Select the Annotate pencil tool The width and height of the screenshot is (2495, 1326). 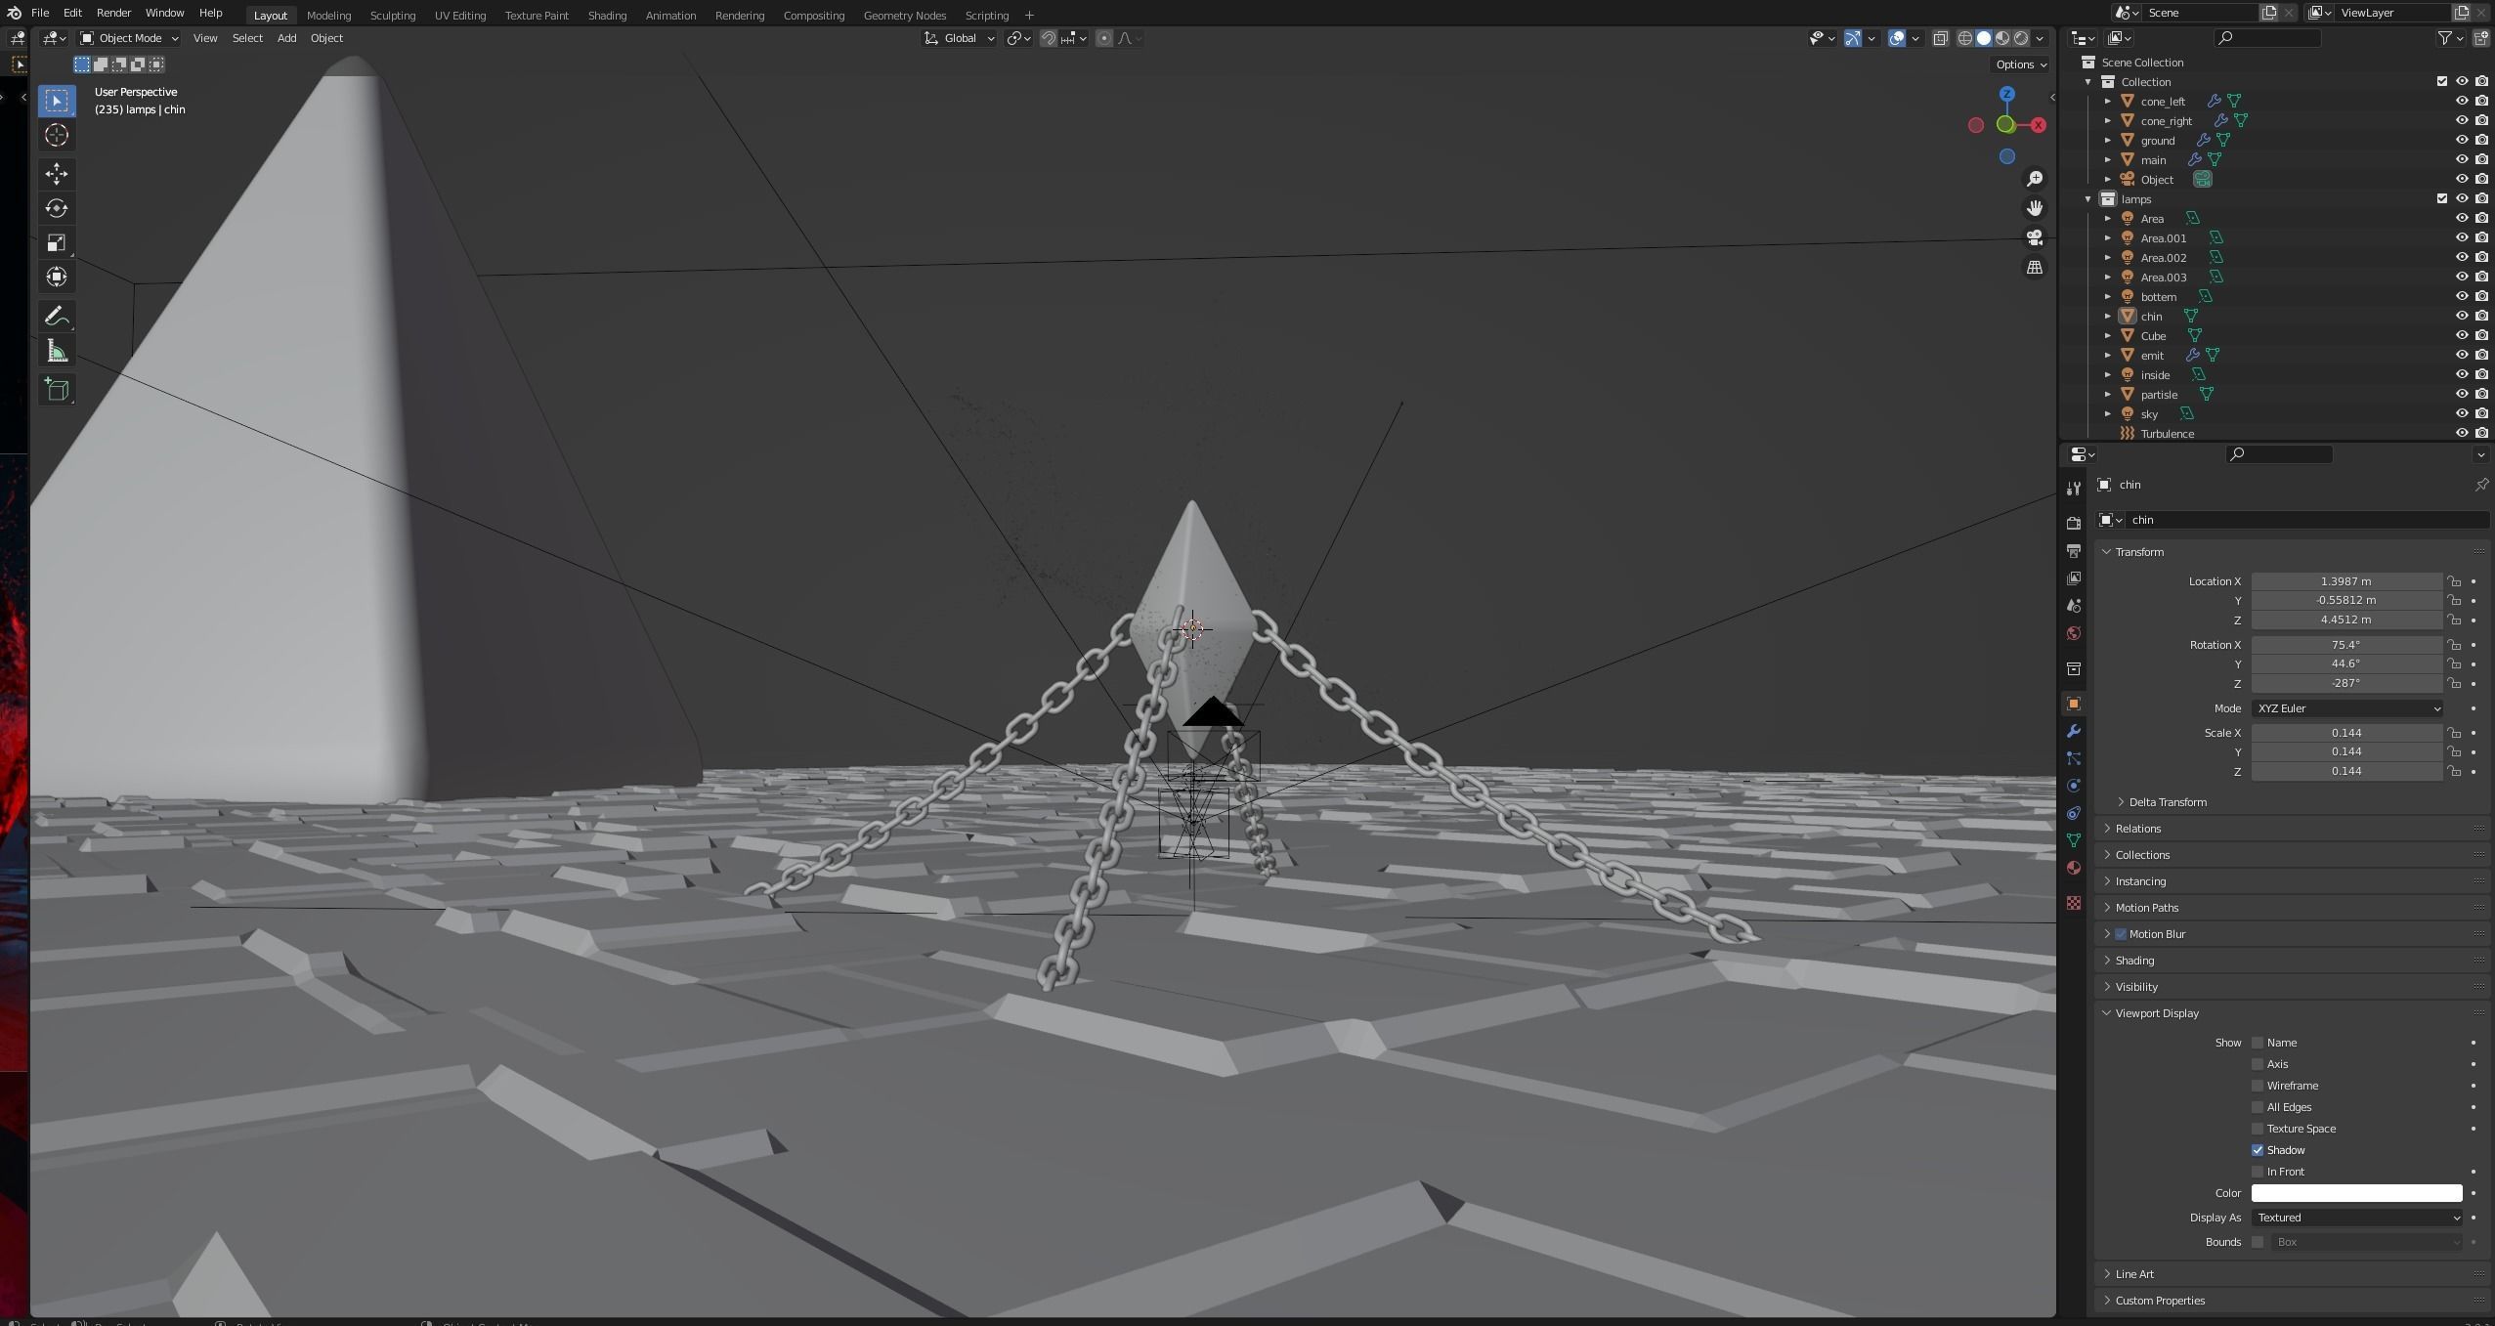click(x=57, y=317)
